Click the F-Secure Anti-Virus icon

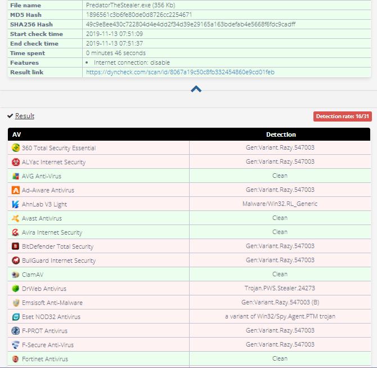pyautogui.click(x=16, y=345)
